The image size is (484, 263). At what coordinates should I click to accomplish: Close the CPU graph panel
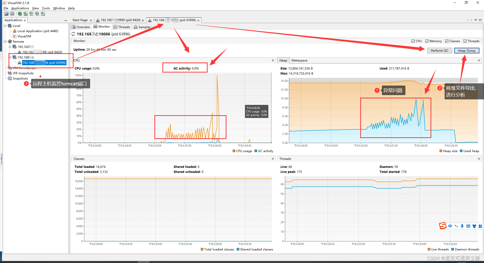click(x=273, y=60)
